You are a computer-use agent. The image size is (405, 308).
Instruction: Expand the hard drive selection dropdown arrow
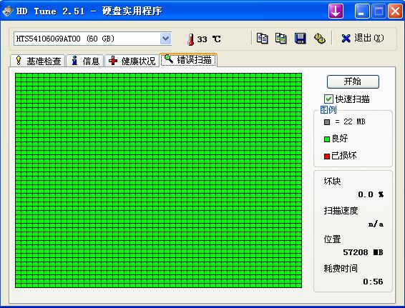click(x=165, y=39)
